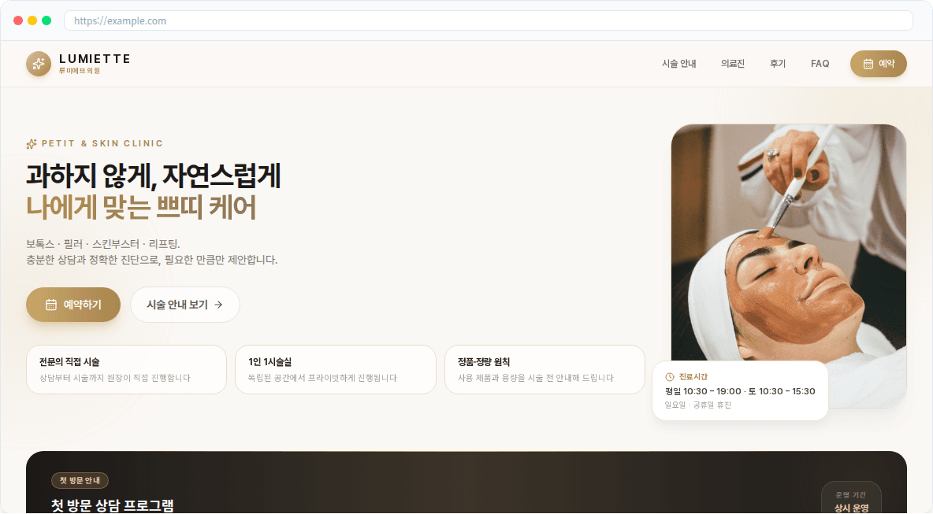This screenshot has width=933, height=514.
Task: Click the 과하지 않게, 자연스럽게 headline
Action: click(154, 176)
